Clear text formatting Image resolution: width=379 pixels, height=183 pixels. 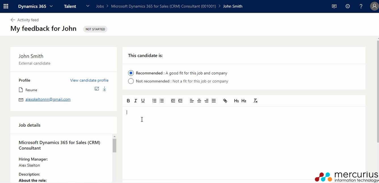tap(255, 101)
